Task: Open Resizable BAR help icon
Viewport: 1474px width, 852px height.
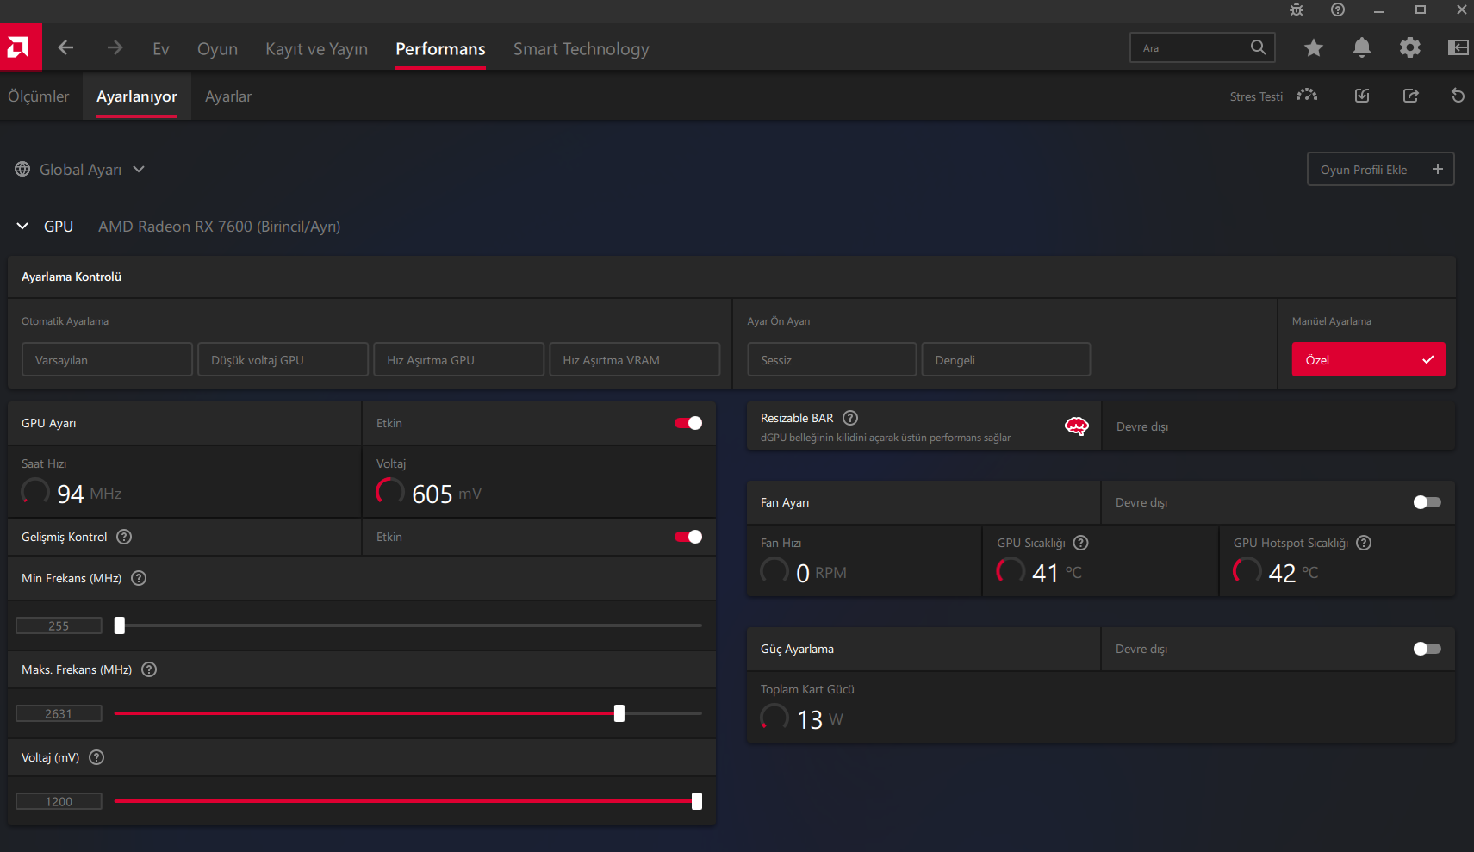Action: 850,418
